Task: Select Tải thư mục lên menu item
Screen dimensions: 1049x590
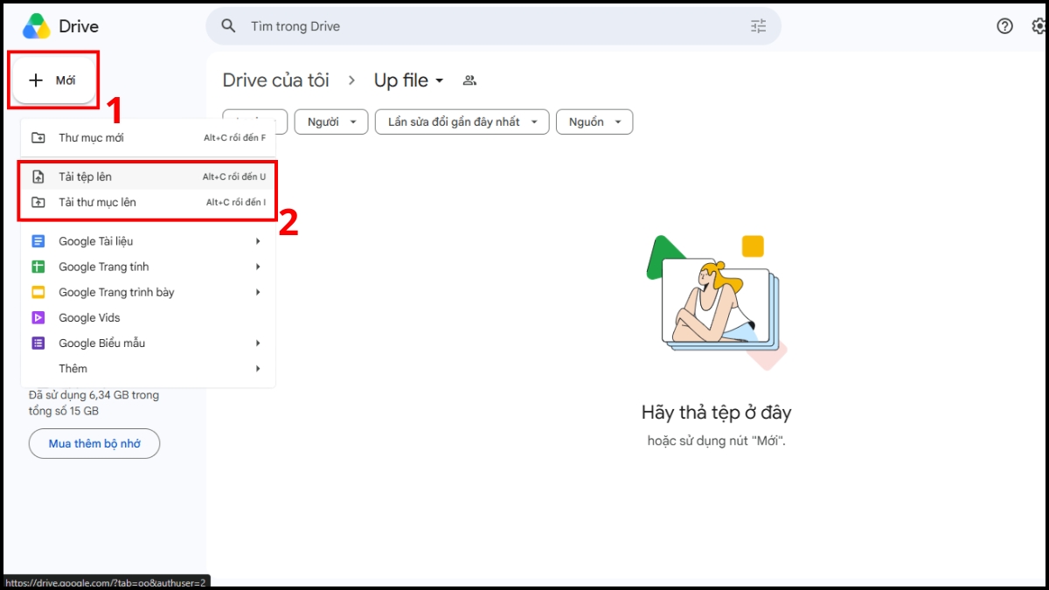Action: click(x=148, y=202)
